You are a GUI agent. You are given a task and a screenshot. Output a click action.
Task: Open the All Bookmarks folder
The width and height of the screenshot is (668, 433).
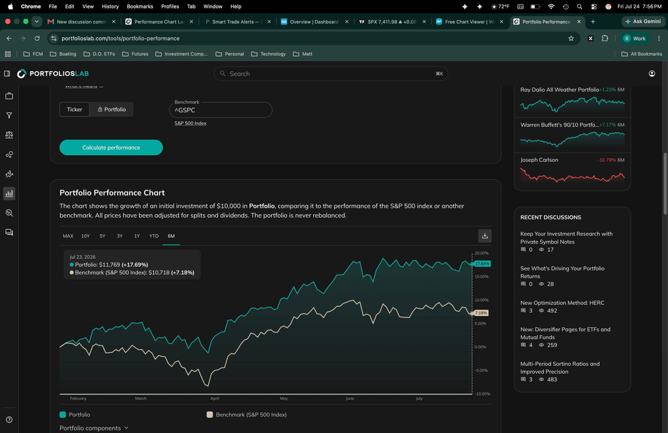642,54
